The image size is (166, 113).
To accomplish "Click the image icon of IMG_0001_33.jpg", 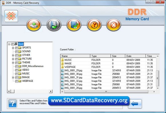I will (63, 84).
